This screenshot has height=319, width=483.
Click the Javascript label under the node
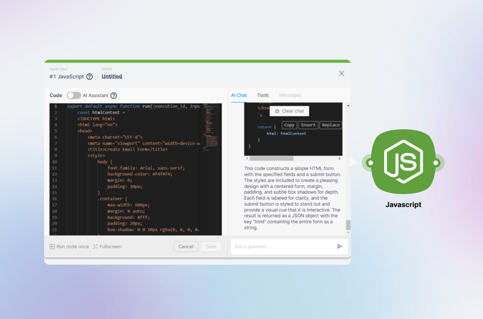click(403, 205)
